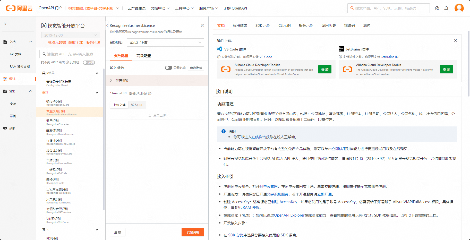Viewport: 470px width, 240px height.
Task: Click the Alibaba toolkit logo in VS Code card
Action: coord(226,69)
